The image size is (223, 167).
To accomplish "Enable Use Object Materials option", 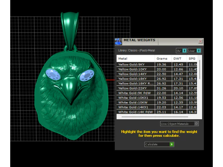I will point(179,124).
